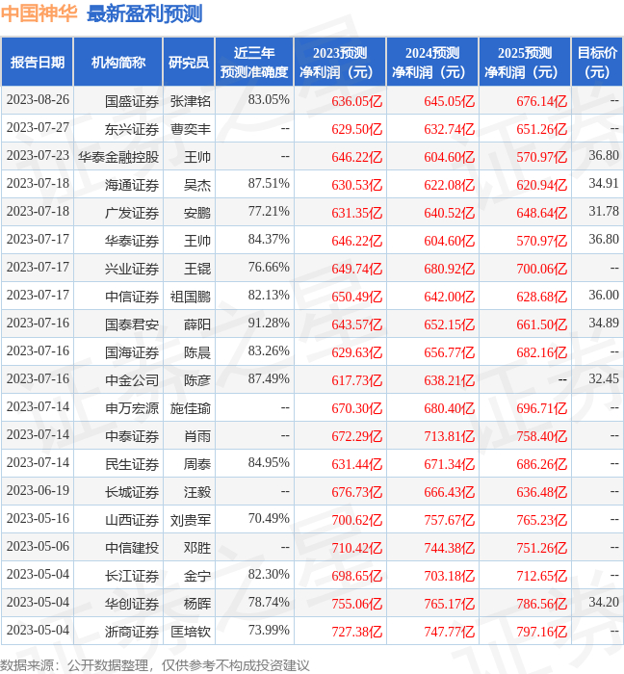Click the 中国神华 title text

[x=39, y=13]
